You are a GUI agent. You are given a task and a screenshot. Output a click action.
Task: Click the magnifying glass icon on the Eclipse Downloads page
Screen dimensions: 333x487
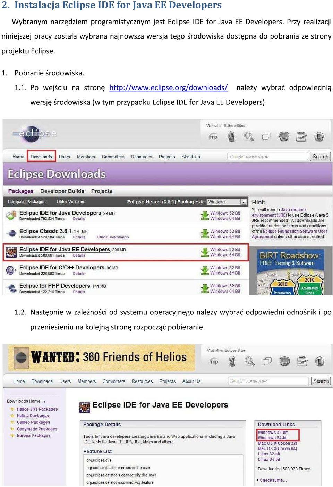click(x=249, y=137)
